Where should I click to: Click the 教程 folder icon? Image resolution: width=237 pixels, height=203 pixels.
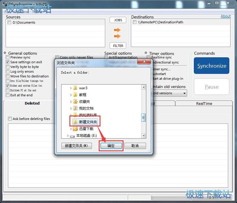click(x=75, y=95)
